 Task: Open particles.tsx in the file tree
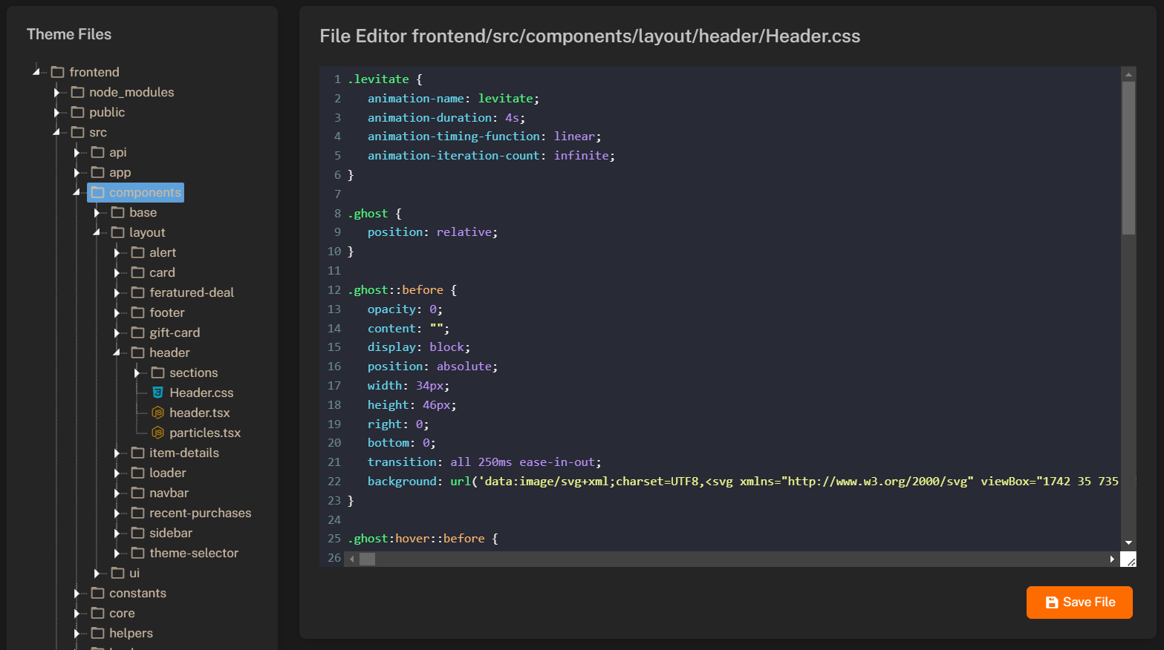(x=205, y=433)
